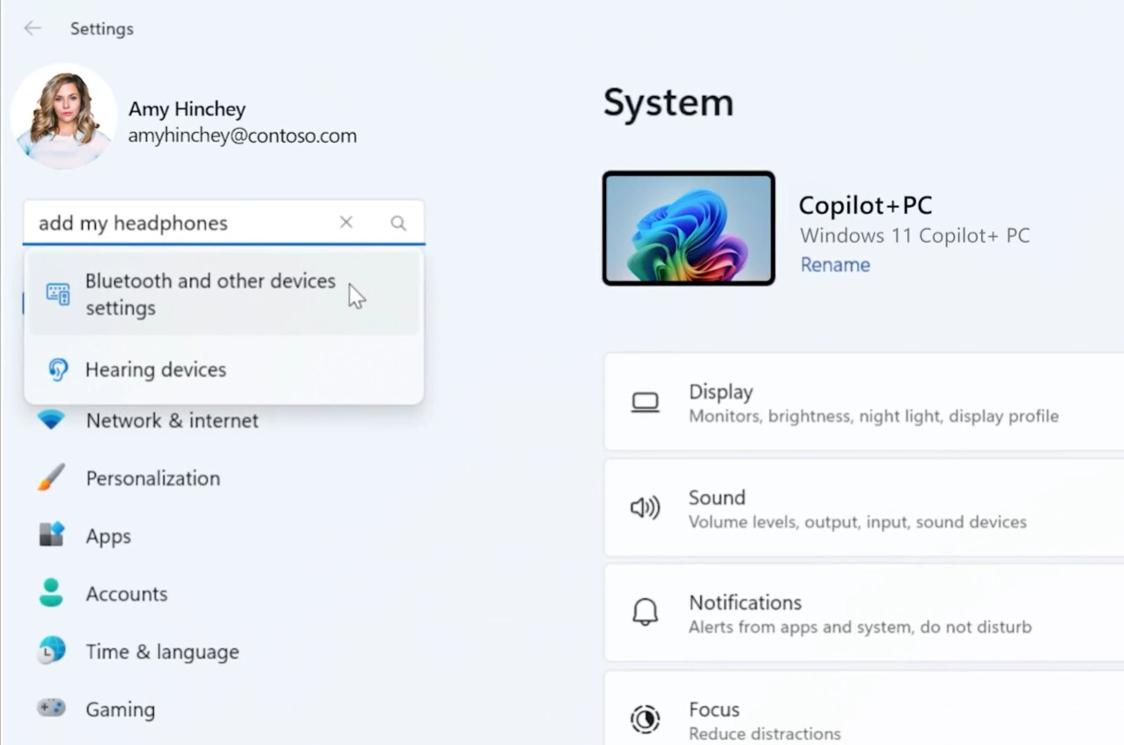Go back using the Settings back arrow
This screenshot has height=745, width=1124.
[x=33, y=28]
